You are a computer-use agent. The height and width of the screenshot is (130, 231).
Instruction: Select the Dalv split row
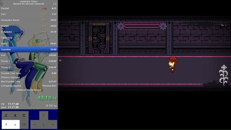click(29, 14)
